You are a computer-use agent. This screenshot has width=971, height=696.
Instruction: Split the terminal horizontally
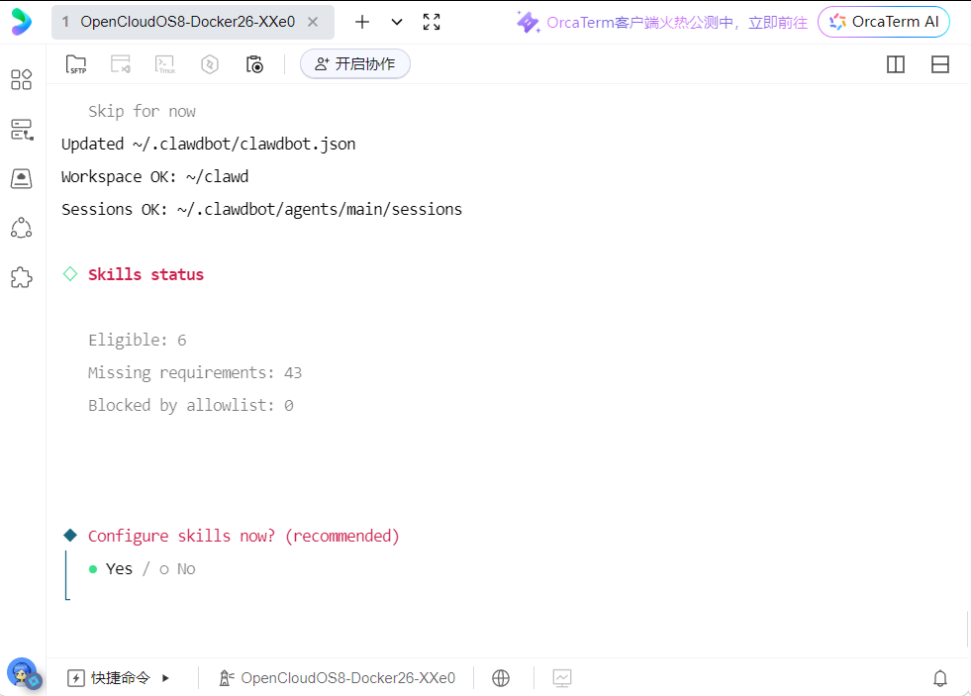tap(940, 64)
